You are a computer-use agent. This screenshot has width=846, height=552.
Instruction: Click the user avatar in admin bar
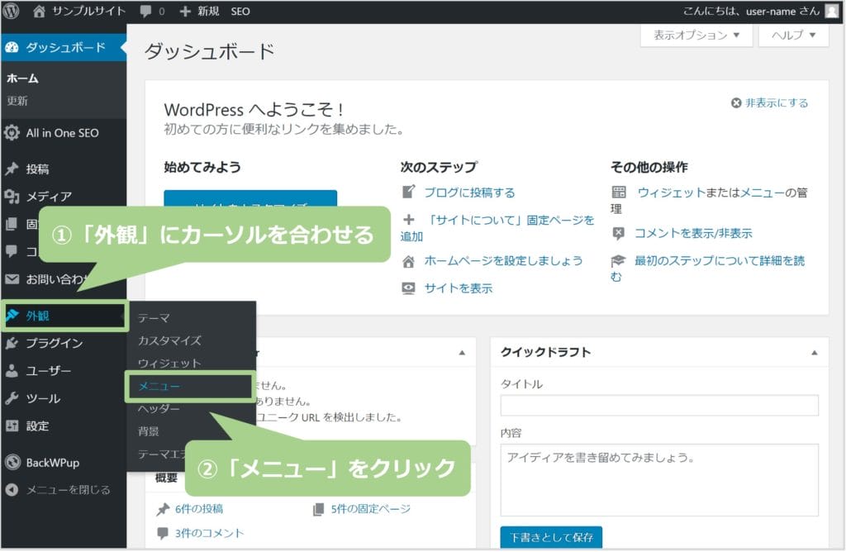pyautogui.click(x=832, y=11)
